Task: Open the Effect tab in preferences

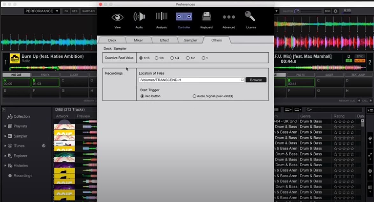Action: coord(164,40)
